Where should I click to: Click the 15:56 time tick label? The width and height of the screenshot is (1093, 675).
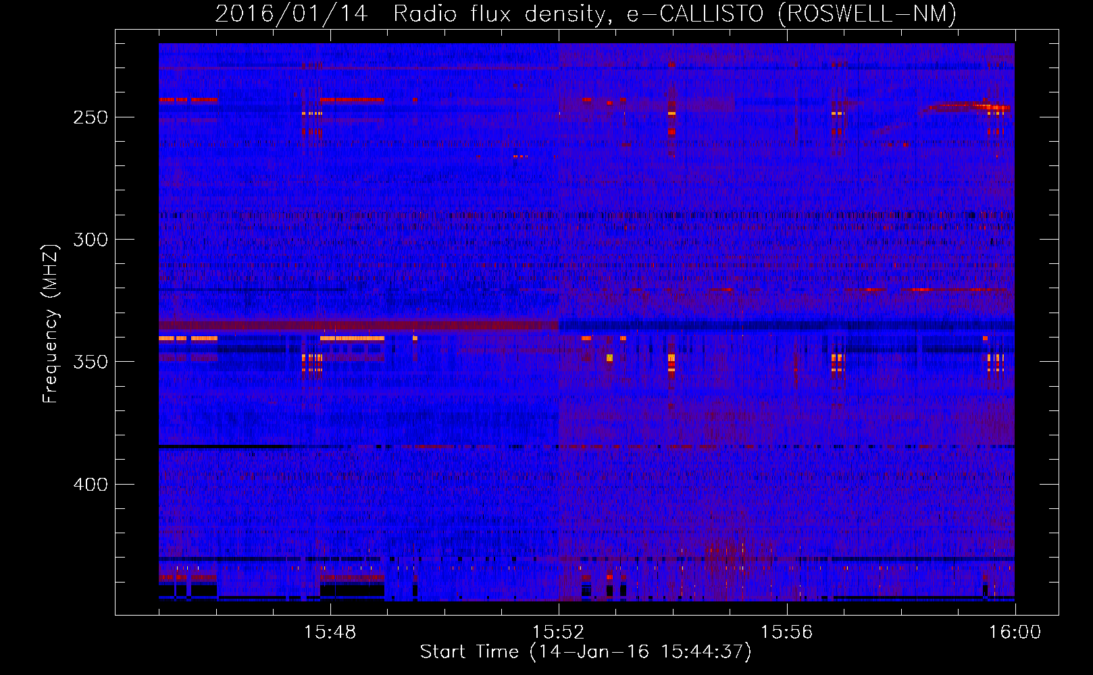(x=786, y=632)
